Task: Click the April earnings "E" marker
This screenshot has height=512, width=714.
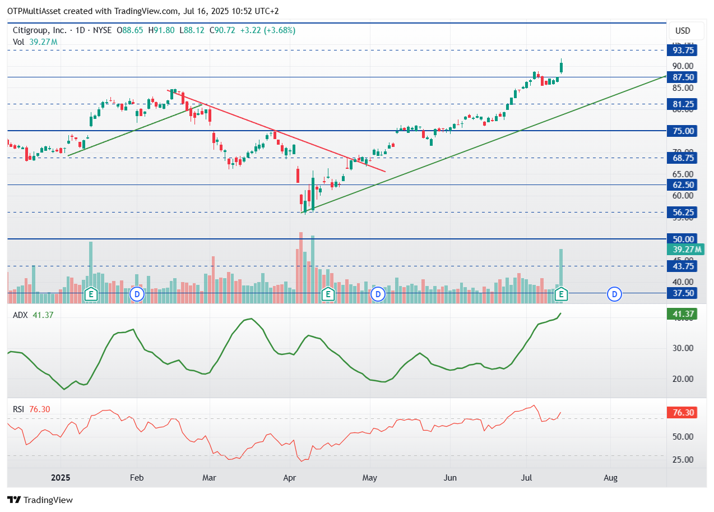Action: pos(327,293)
